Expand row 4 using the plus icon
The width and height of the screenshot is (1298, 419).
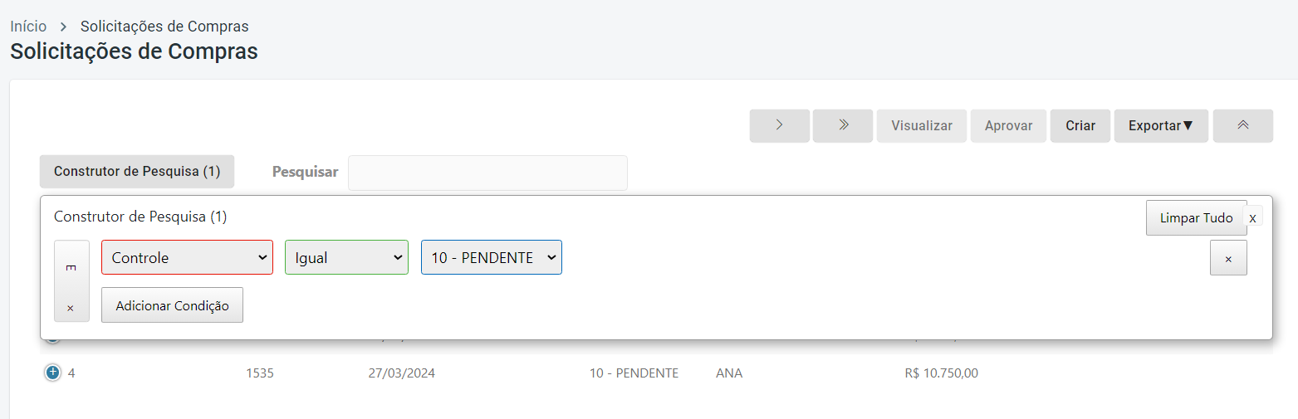click(x=52, y=373)
